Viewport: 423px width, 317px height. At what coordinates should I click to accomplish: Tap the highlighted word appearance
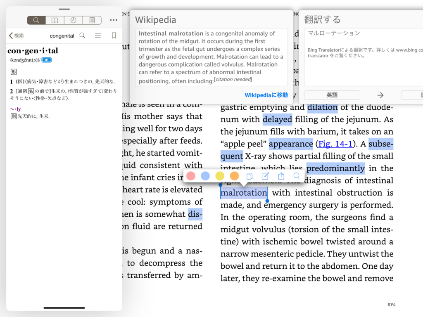tap(291, 144)
